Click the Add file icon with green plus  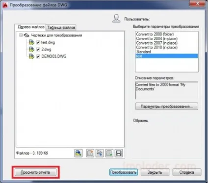click(x=78, y=153)
